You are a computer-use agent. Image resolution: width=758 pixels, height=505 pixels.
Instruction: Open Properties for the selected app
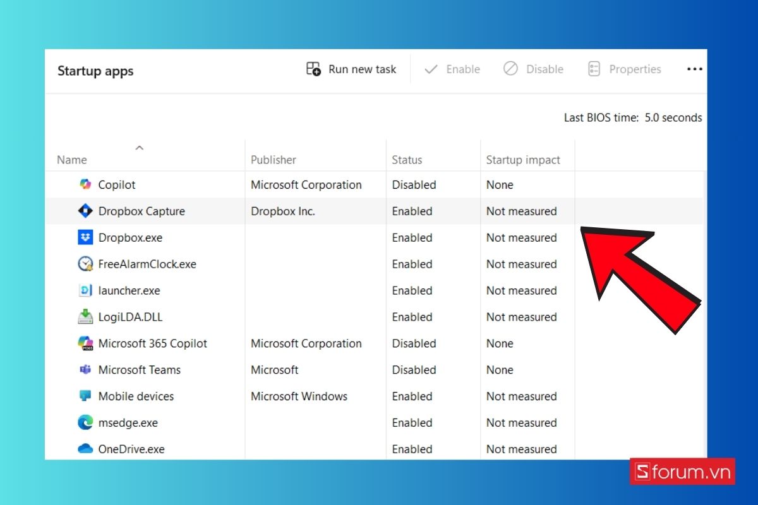[x=624, y=69]
